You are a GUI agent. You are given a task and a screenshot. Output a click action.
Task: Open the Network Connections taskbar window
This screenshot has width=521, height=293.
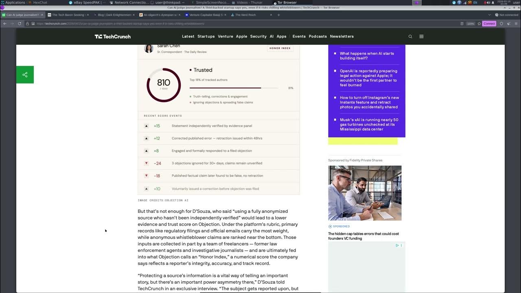click(x=129, y=2)
